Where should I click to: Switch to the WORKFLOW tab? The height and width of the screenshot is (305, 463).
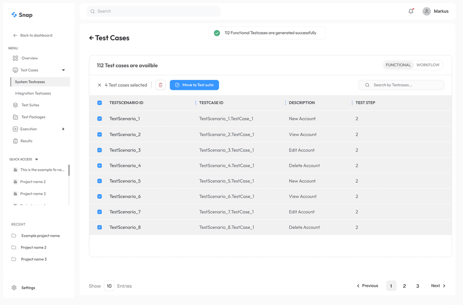coord(428,65)
